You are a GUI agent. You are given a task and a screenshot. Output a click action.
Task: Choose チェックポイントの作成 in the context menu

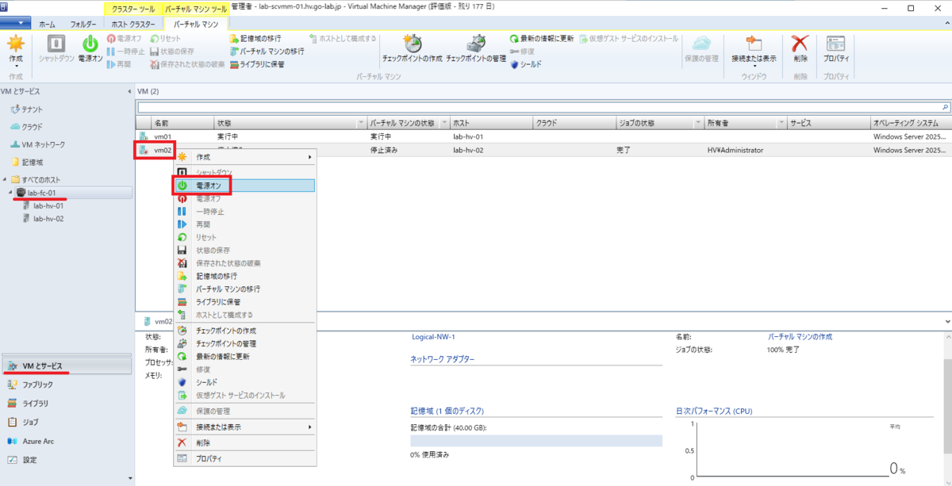tap(245, 331)
